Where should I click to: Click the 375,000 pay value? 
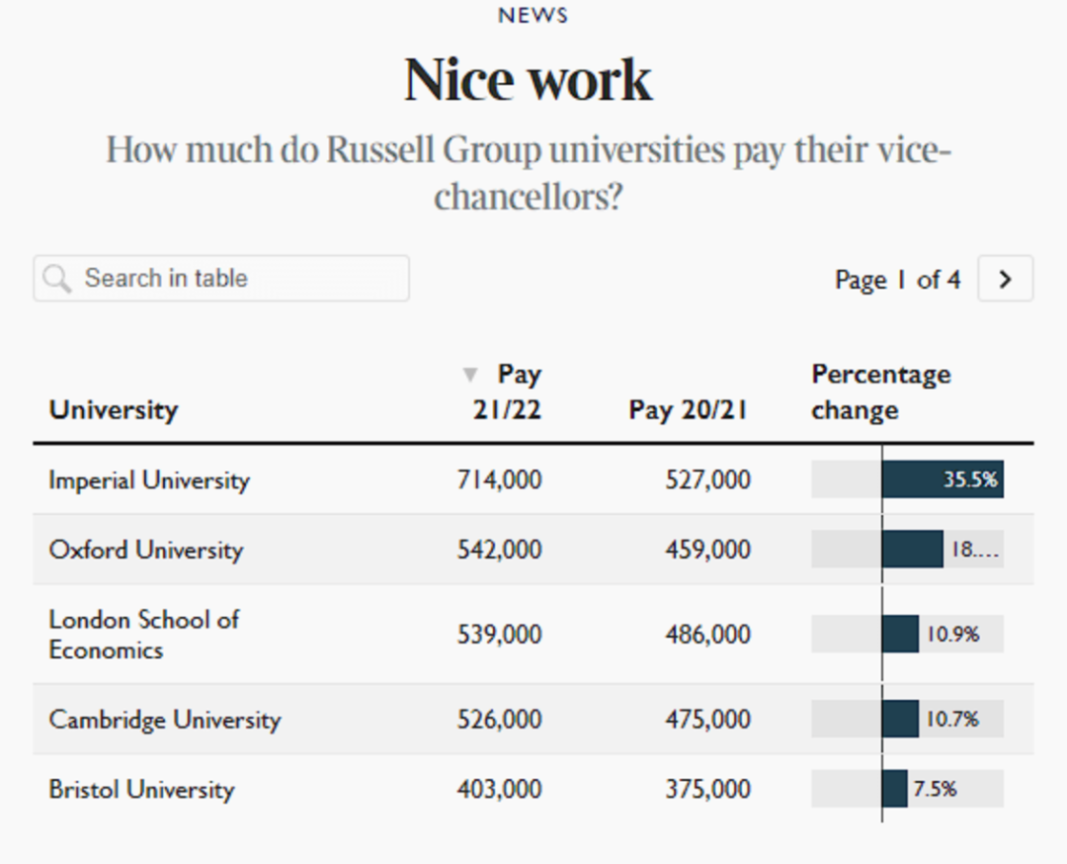pyautogui.click(x=707, y=789)
